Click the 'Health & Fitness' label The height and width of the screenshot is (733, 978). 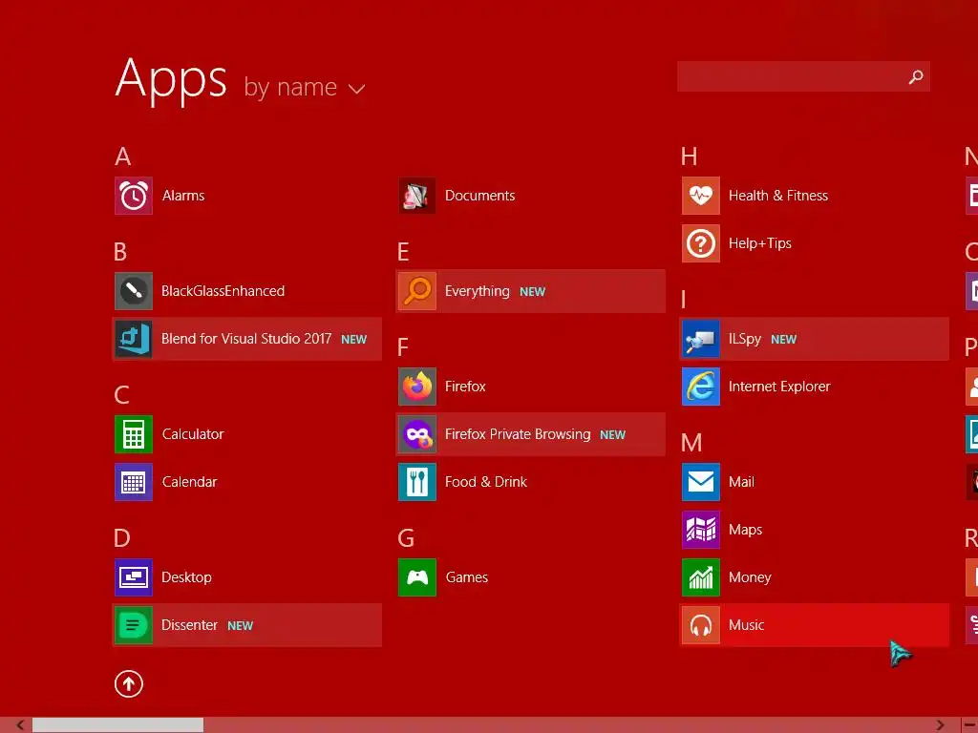coord(778,196)
